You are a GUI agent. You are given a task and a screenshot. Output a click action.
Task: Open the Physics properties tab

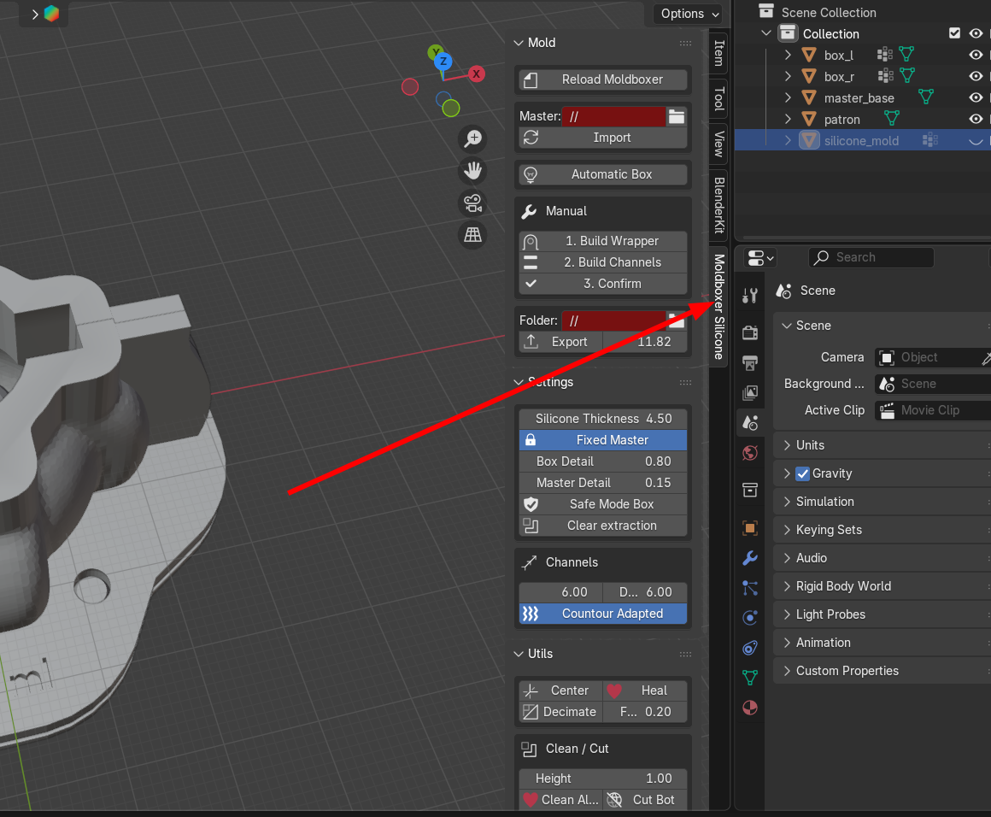pos(749,617)
